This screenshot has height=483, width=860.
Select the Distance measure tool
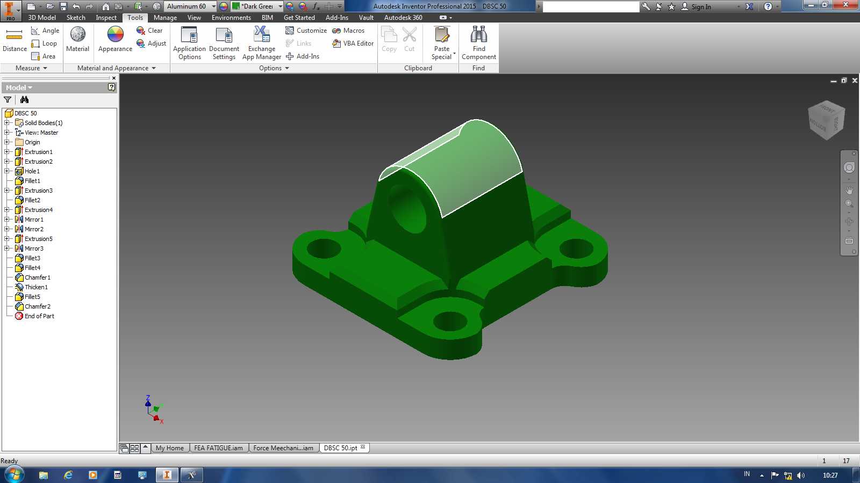(15, 40)
